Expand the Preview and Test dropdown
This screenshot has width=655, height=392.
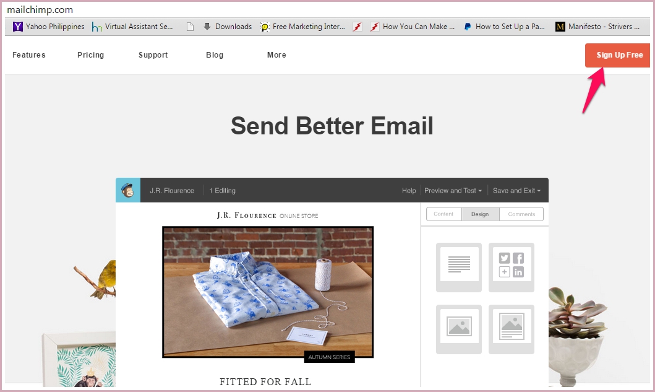click(453, 190)
